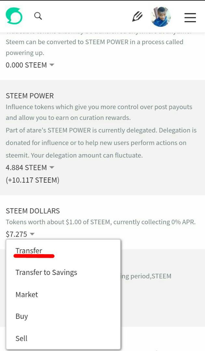Open the user profile avatar
This screenshot has height=351, width=205.
pos(161,17)
